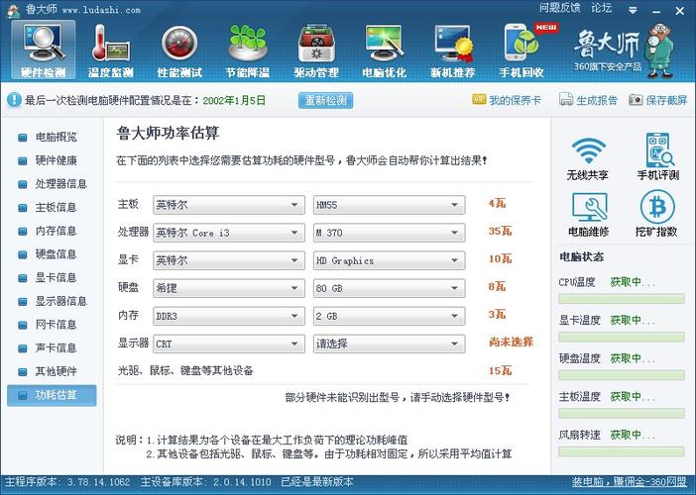
Task: Open the 请选择 monitor model dropdown
Action: click(390, 344)
